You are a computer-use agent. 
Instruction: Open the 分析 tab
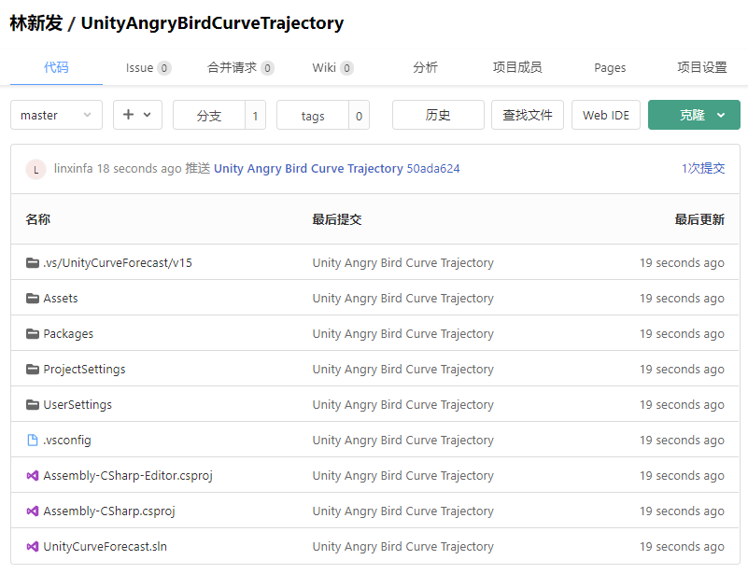[425, 67]
